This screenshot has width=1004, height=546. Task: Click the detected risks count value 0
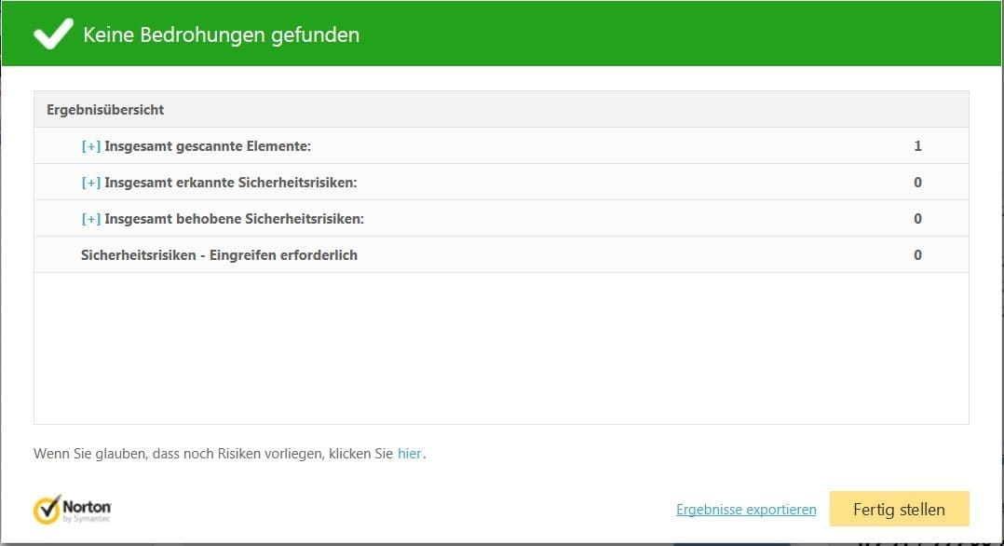click(x=917, y=183)
